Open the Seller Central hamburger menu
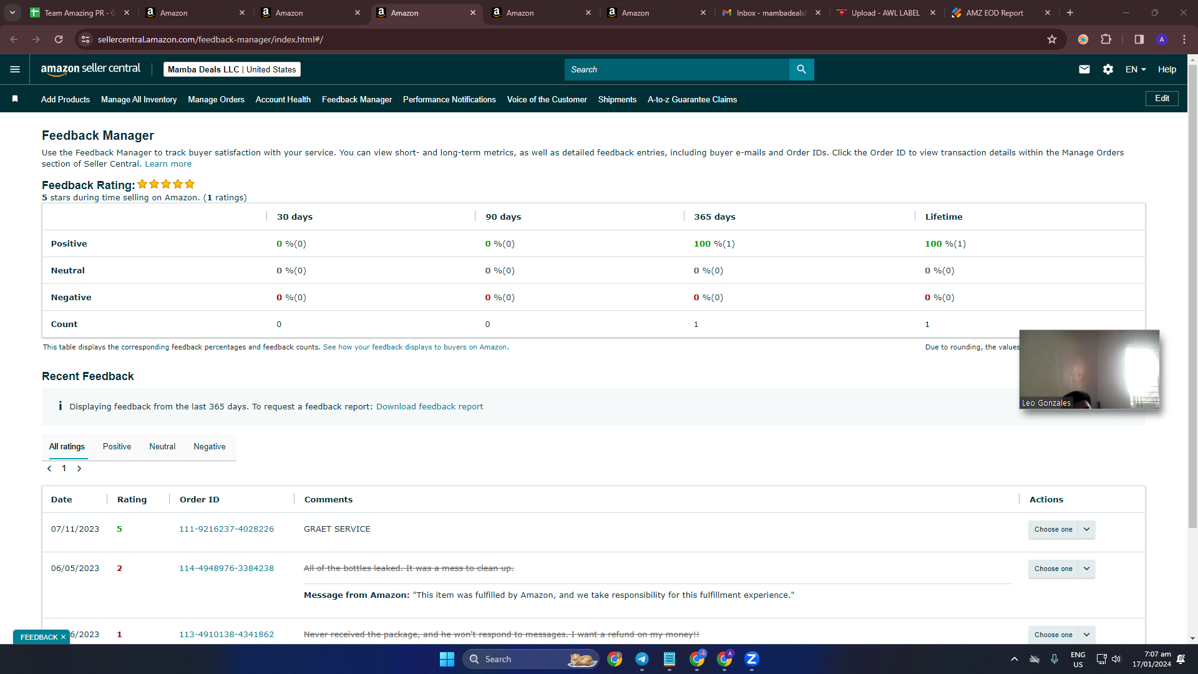The width and height of the screenshot is (1198, 674). coord(15,69)
